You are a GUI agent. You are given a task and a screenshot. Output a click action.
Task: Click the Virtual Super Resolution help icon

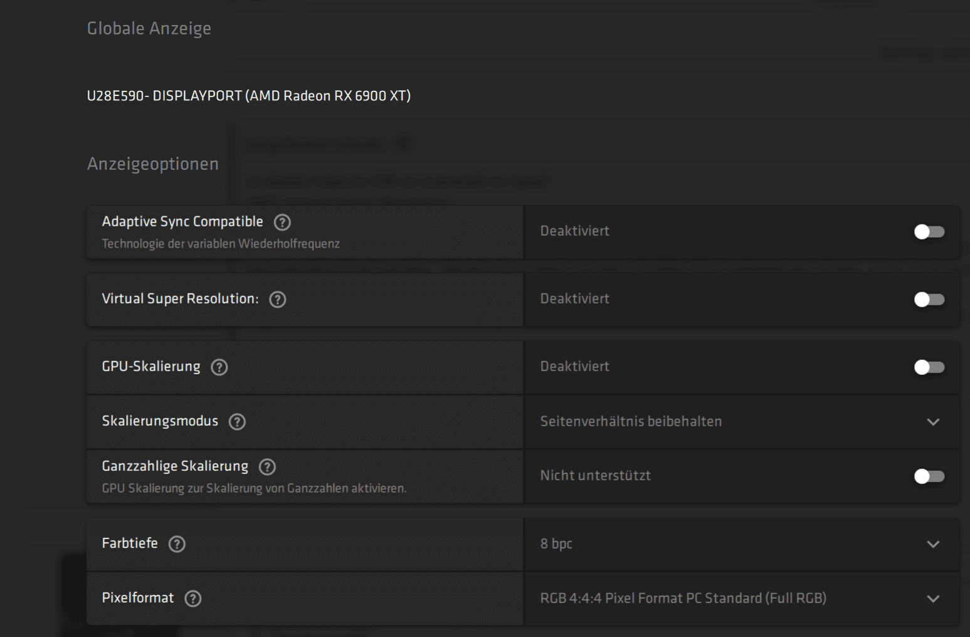tap(277, 300)
